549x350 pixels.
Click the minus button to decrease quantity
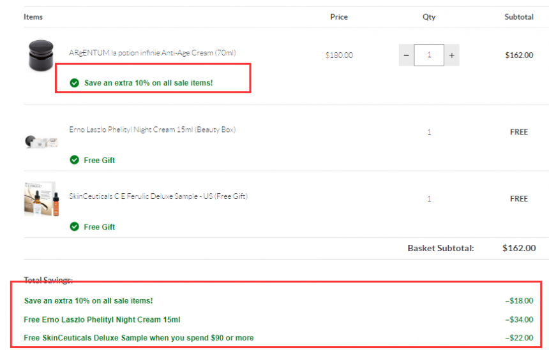point(406,55)
